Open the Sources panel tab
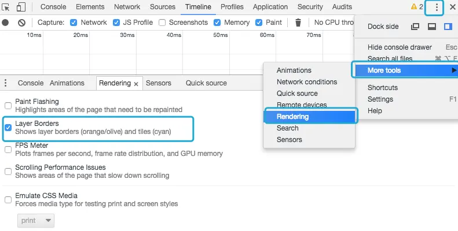Screen dimensions: 458x231 click(x=163, y=7)
